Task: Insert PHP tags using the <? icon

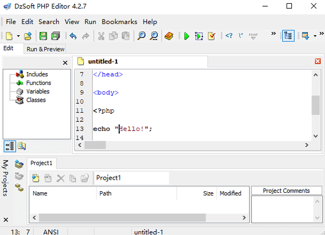Action: tap(229, 36)
